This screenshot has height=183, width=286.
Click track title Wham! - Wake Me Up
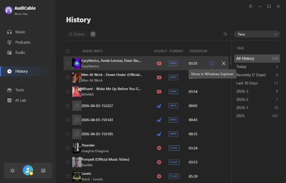tap(111, 89)
